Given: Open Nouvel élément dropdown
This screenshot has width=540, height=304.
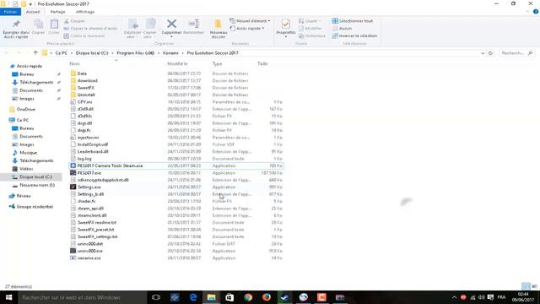Looking at the screenshot, I should click(x=250, y=21).
